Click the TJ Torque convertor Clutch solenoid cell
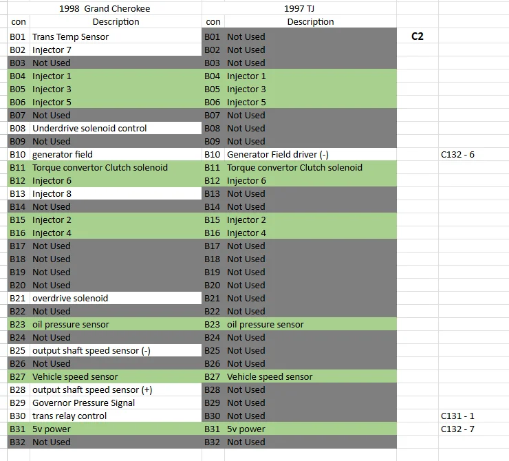Screen dimensions: 509x461 coord(310,167)
